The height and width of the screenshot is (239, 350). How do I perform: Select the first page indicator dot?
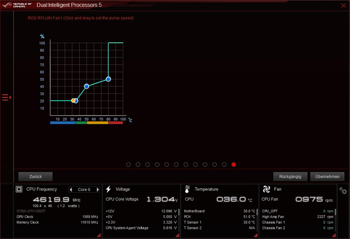(128, 164)
